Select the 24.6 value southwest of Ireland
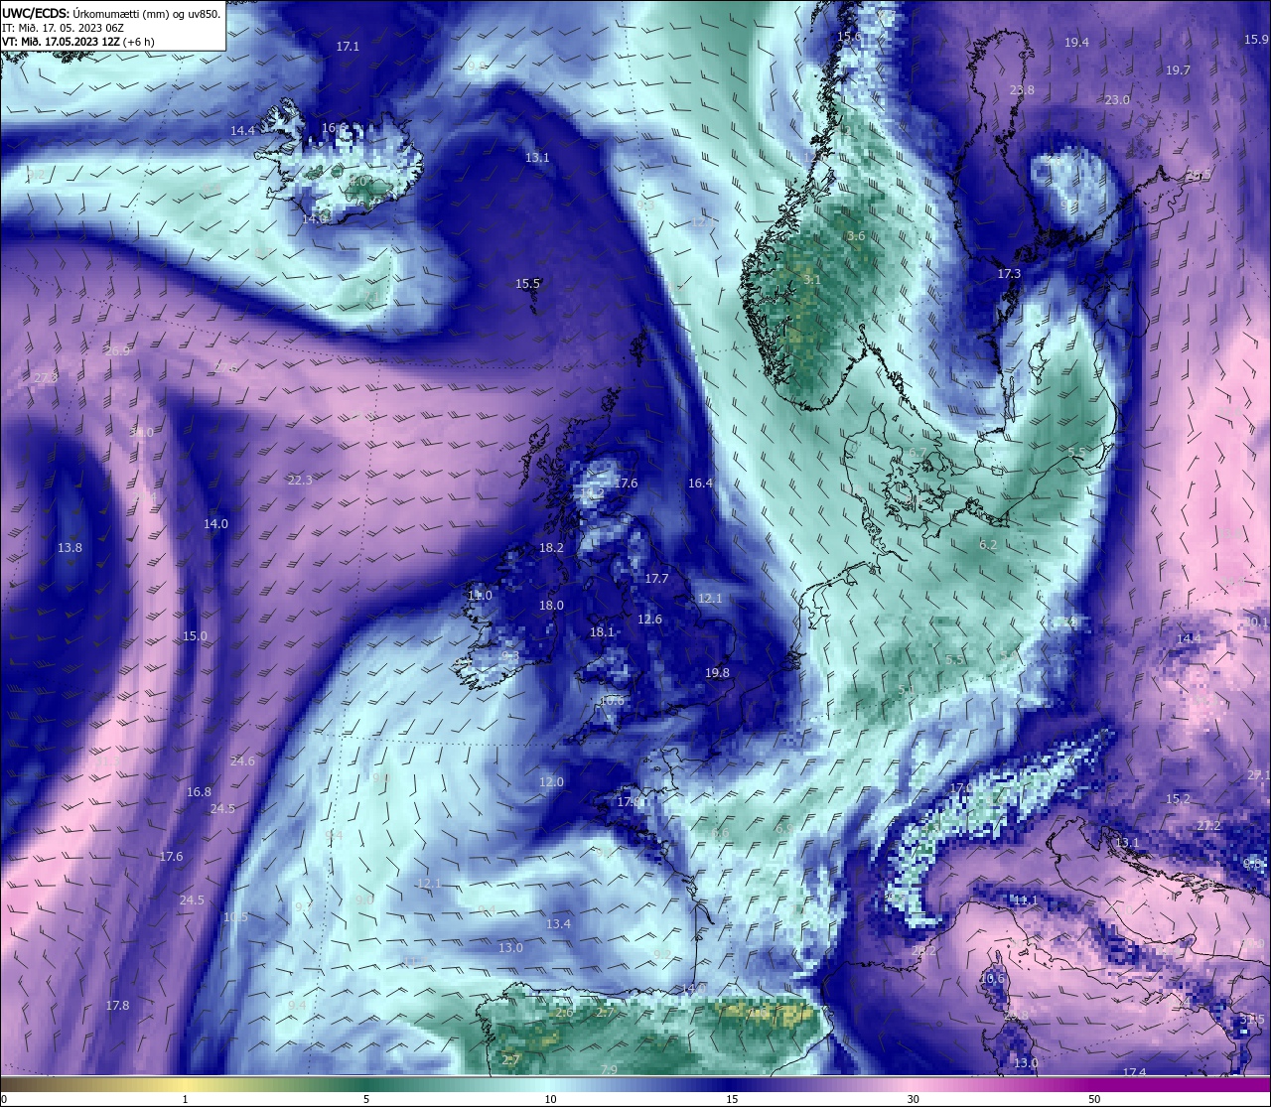1271x1107 pixels. point(242,761)
